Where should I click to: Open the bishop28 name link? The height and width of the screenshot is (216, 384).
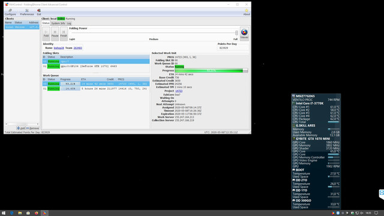[x=59, y=48]
